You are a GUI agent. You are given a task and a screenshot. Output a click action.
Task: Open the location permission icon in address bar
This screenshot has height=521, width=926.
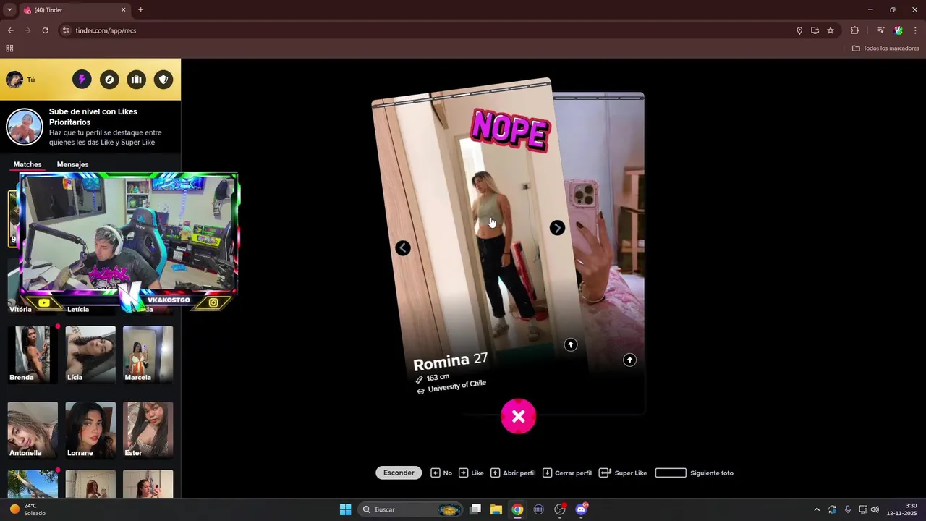[x=799, y=30]
